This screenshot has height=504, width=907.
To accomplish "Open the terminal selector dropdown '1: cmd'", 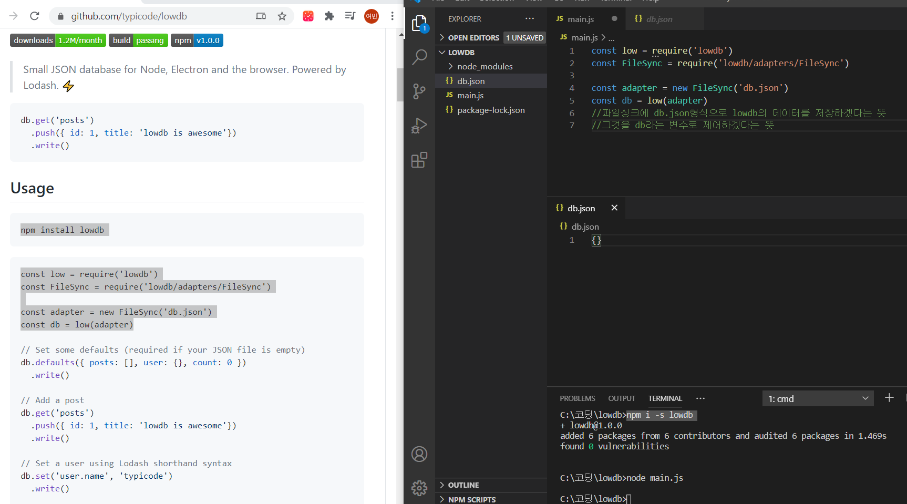I will click(818, 398).
